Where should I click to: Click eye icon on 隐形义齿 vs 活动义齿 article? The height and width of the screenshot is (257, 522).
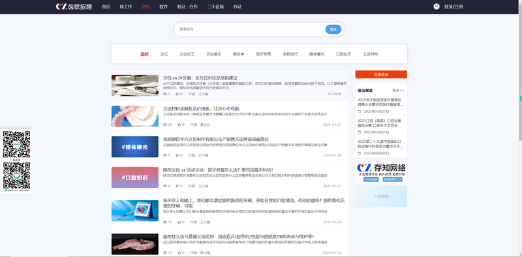165,186
